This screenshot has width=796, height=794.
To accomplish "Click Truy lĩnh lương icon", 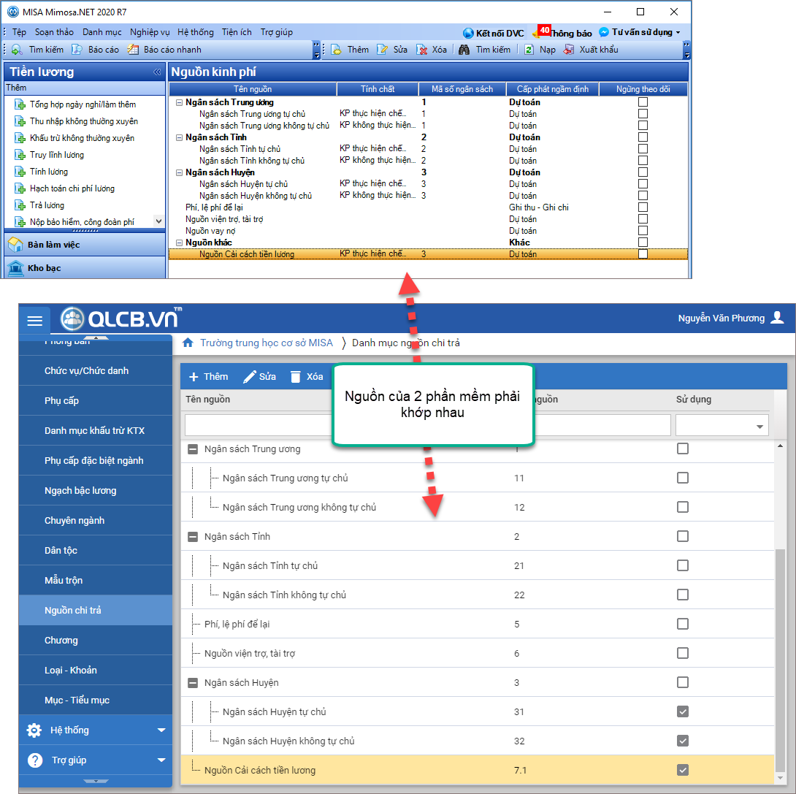I will pyautogui.click(x=20, y=155).
